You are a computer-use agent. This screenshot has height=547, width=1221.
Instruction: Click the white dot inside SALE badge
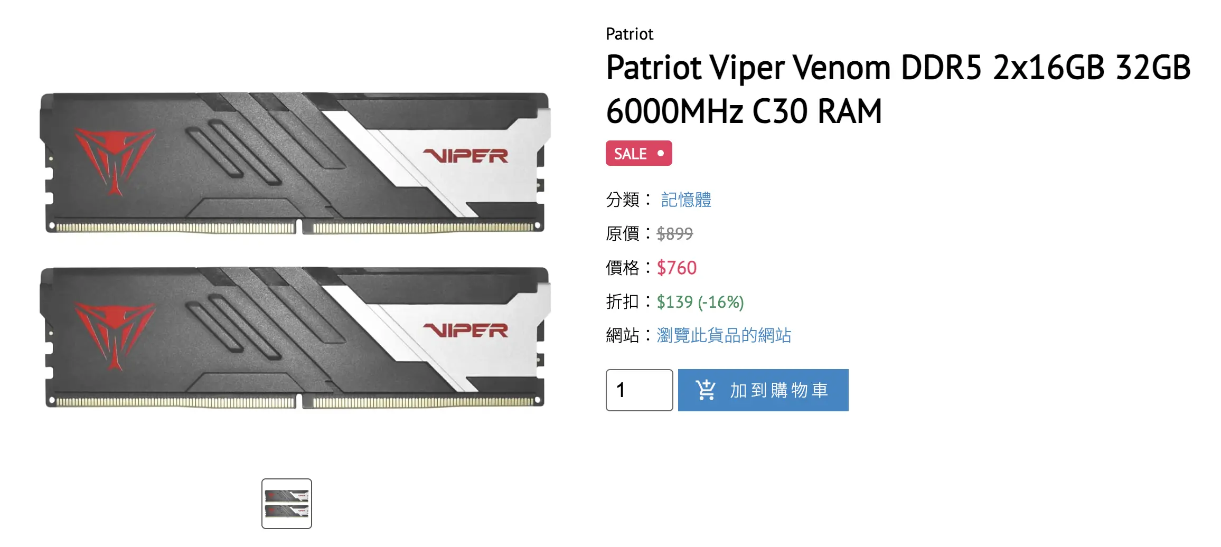[660, 153]
